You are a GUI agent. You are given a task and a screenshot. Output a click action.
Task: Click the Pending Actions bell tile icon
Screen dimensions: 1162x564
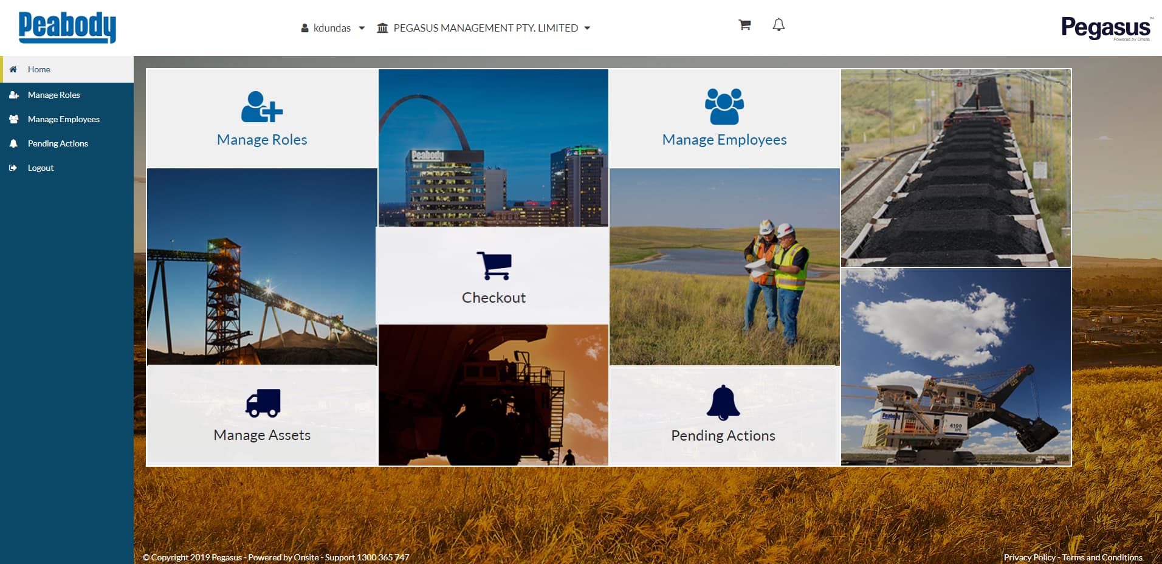point(723,402)
